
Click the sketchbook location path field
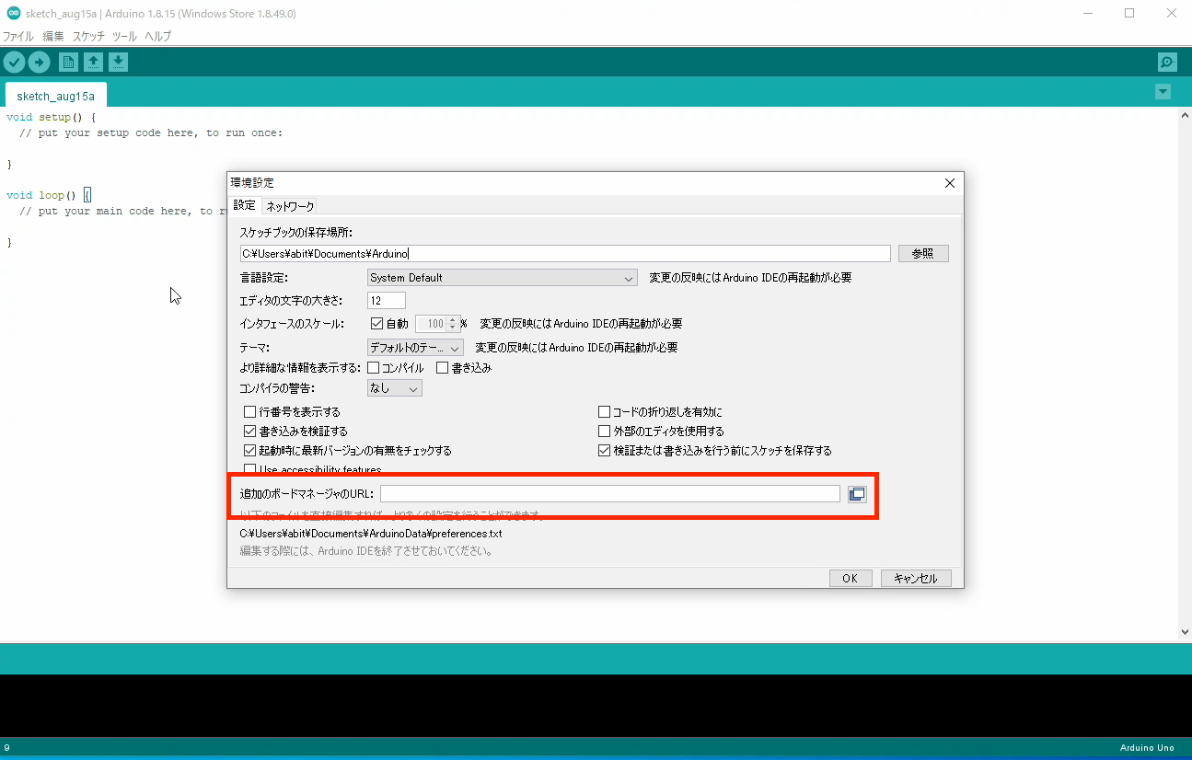tap(565, 253)
